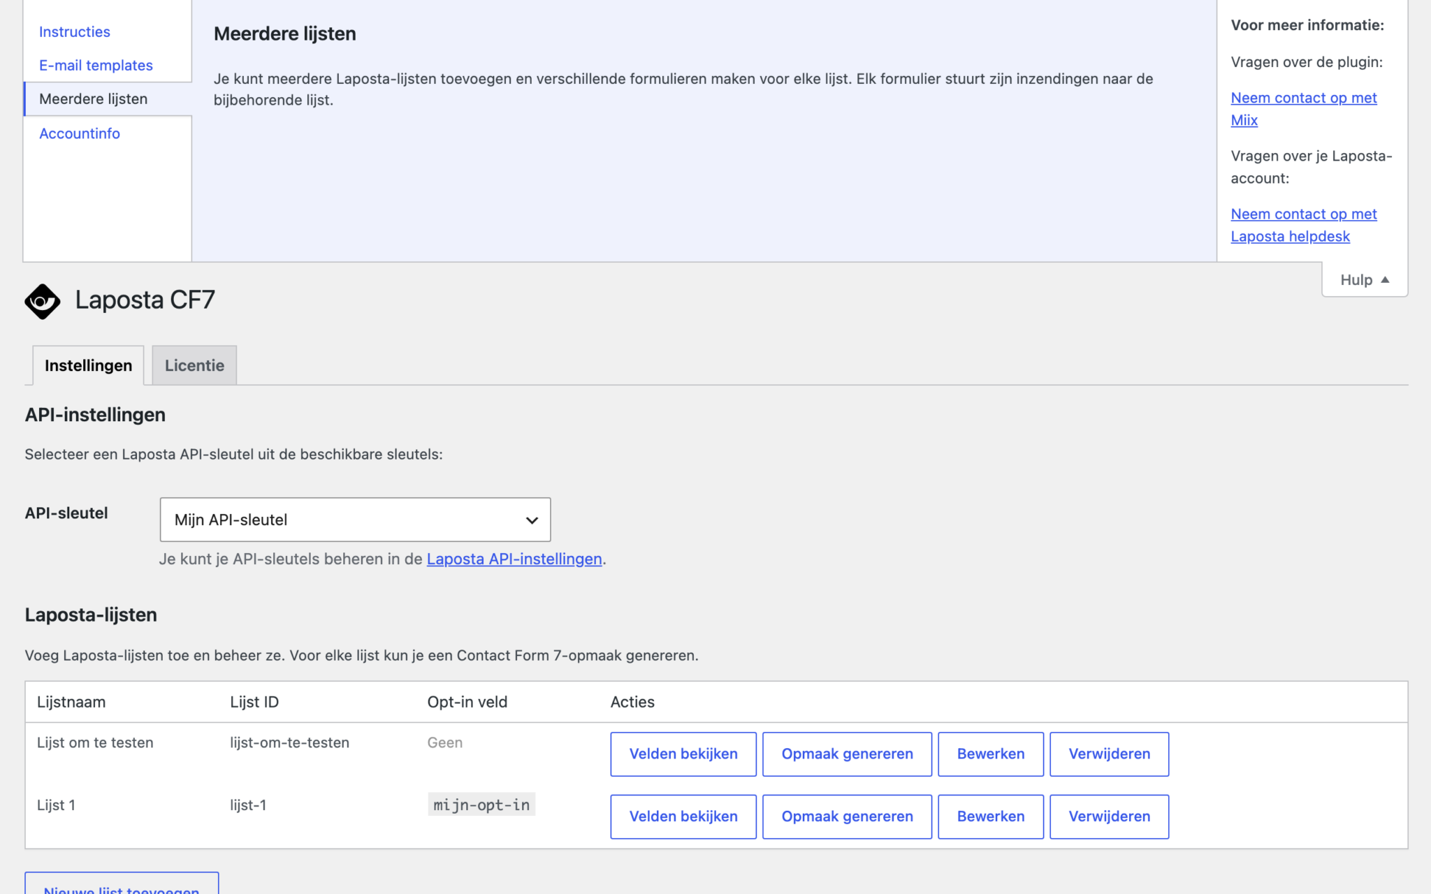1431x894 pixels.
Task: Delete the Lijst om te testen row
Action: pyautogui.click(x=1109, y=754)
